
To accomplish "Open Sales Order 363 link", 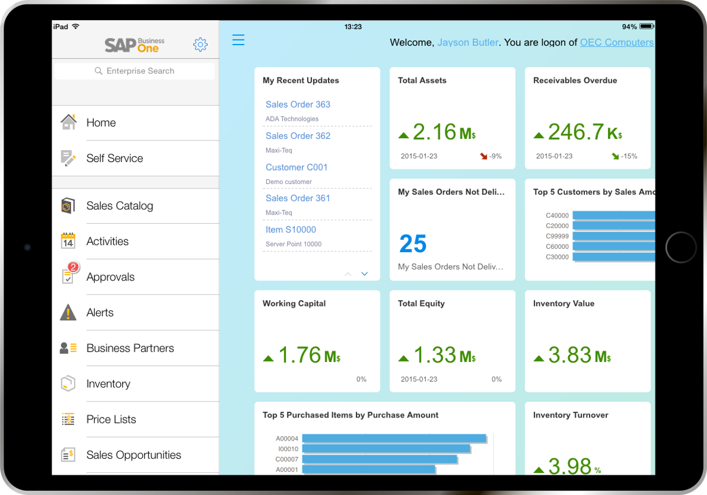I will pyautogui.click(x=298, y=105).
